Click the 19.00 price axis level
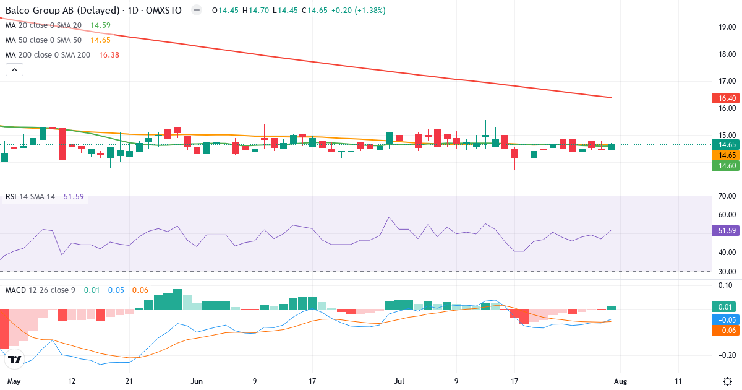This screenshot has height=390, width=742. (x=727, y=27)
